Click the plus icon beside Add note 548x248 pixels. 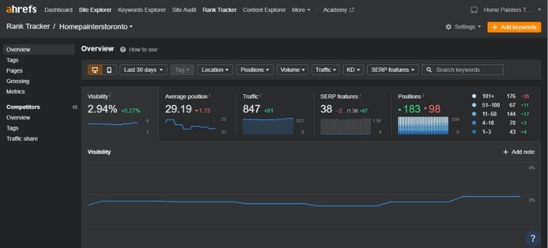click(506, 152)
